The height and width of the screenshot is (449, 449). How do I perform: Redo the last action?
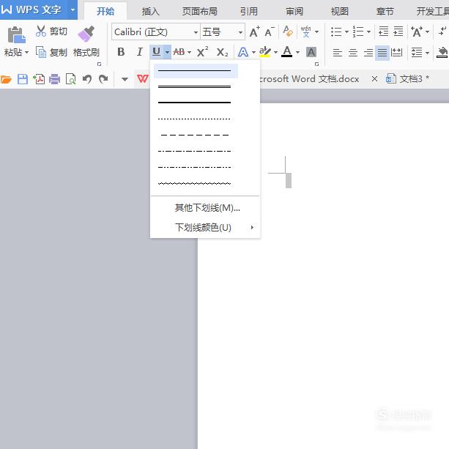pos(103,79)
